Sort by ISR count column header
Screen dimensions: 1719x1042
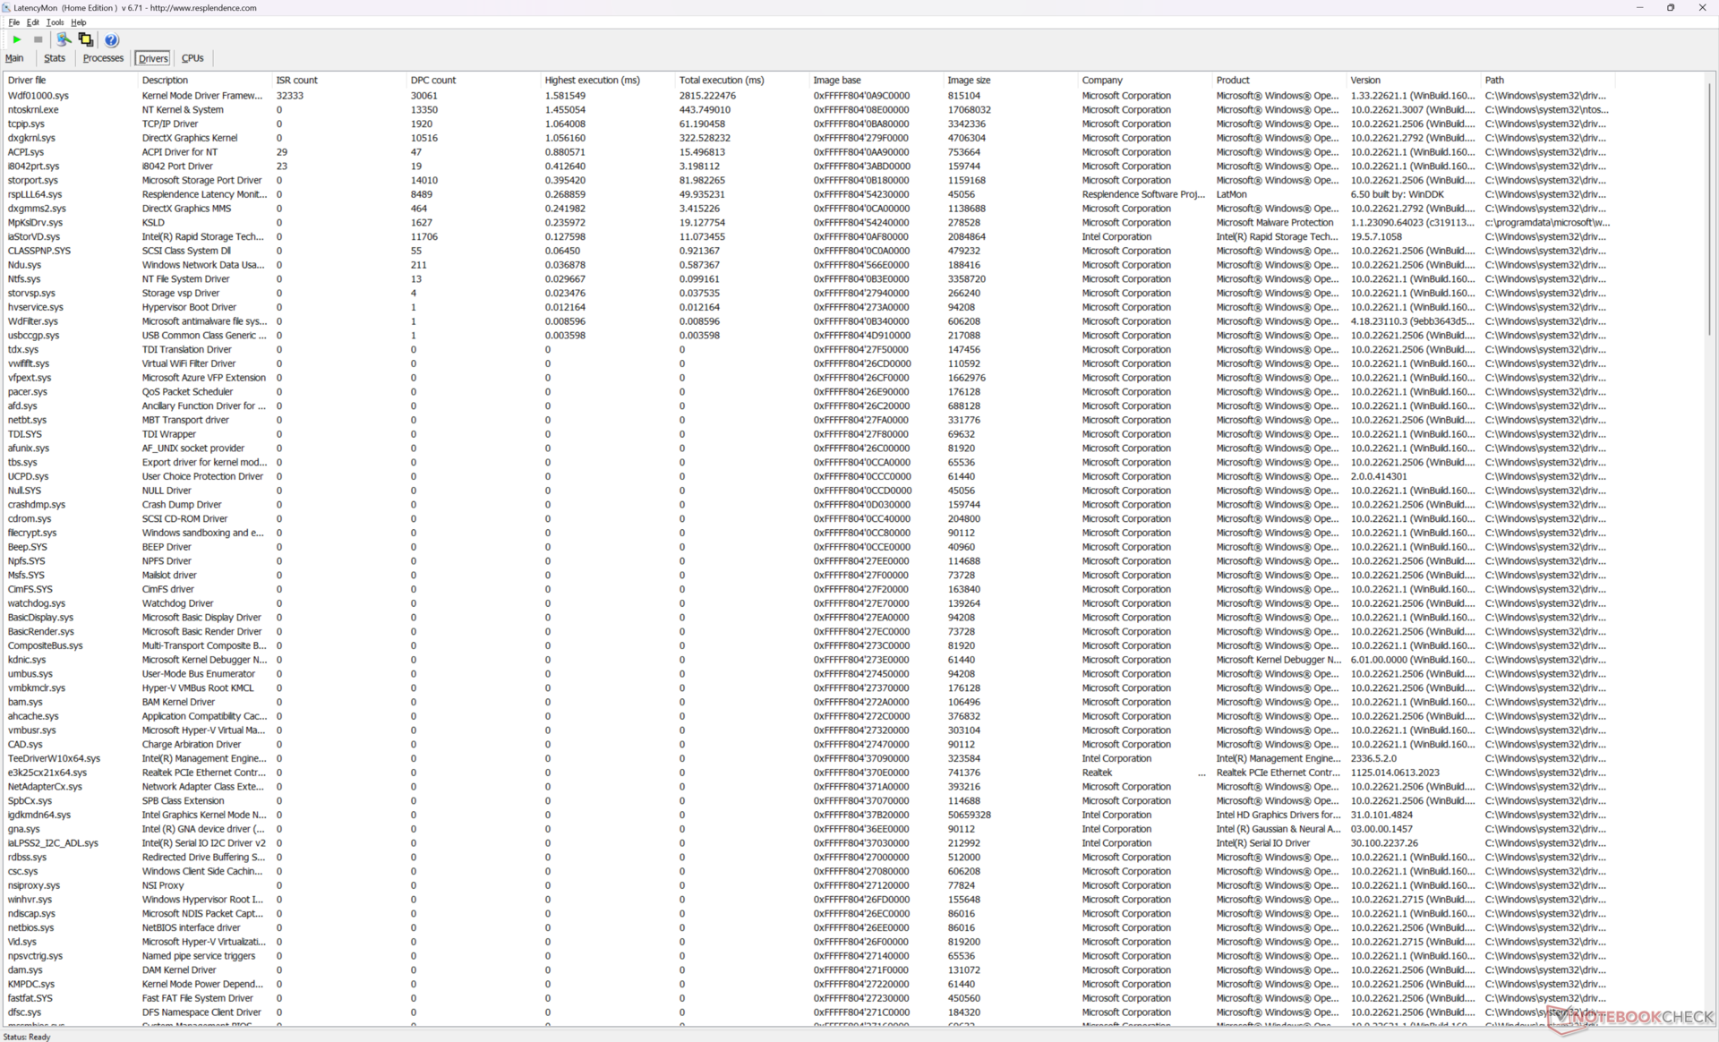click(x=296, y=80)
